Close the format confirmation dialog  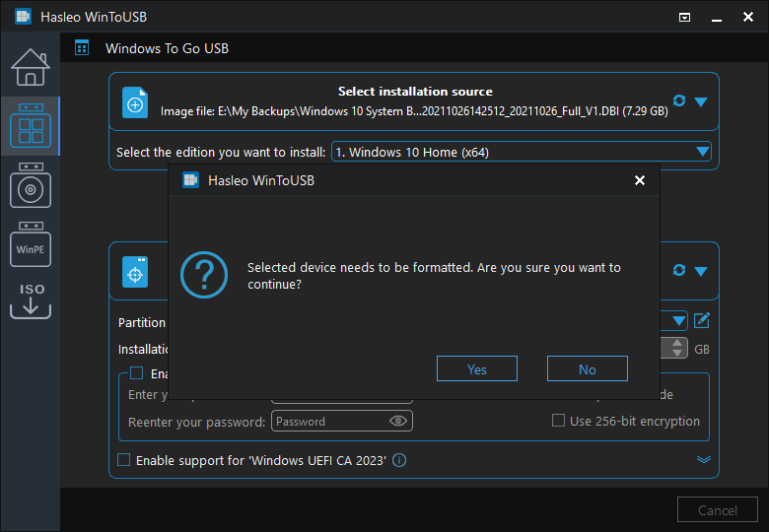640,180
